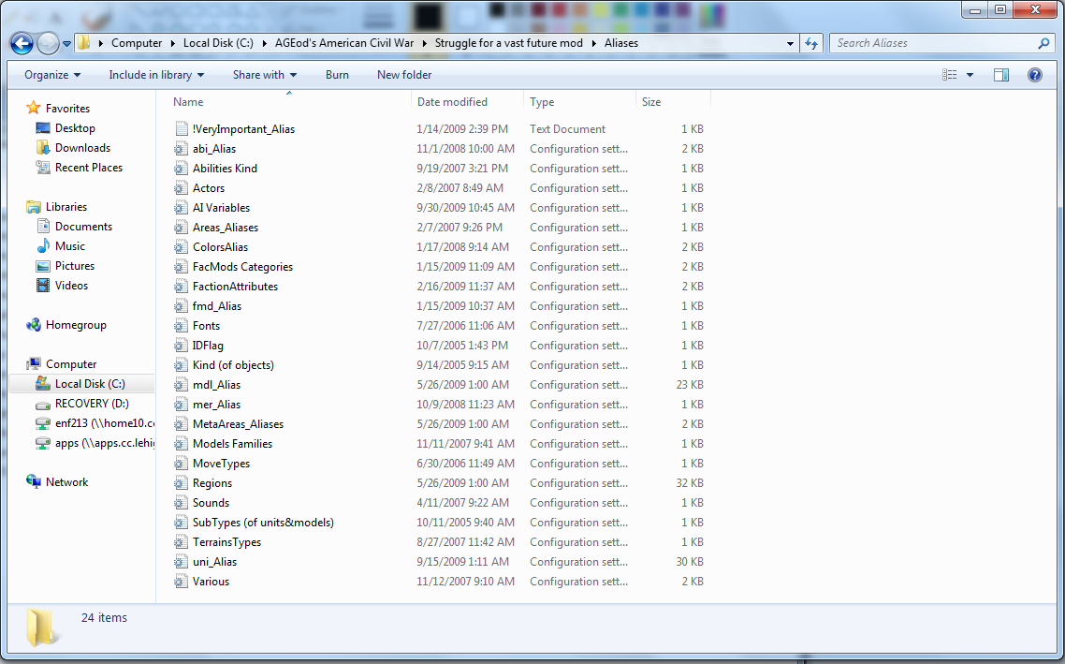
Task: Click the Burn toolbar button
Action: tap(337, 75)
